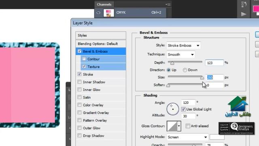
Task: Uncheck the Bevel & Emboss checkbox
Action: (x=79, y=51)
